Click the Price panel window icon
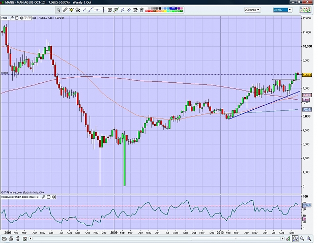The height and width of the screenshot is (243, 318). click(x=17, y=18)
